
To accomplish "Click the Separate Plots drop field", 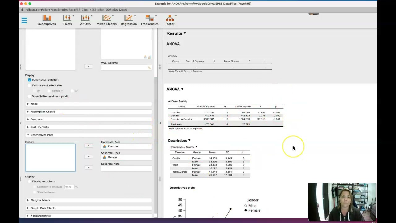I will [x=127, y=168].
